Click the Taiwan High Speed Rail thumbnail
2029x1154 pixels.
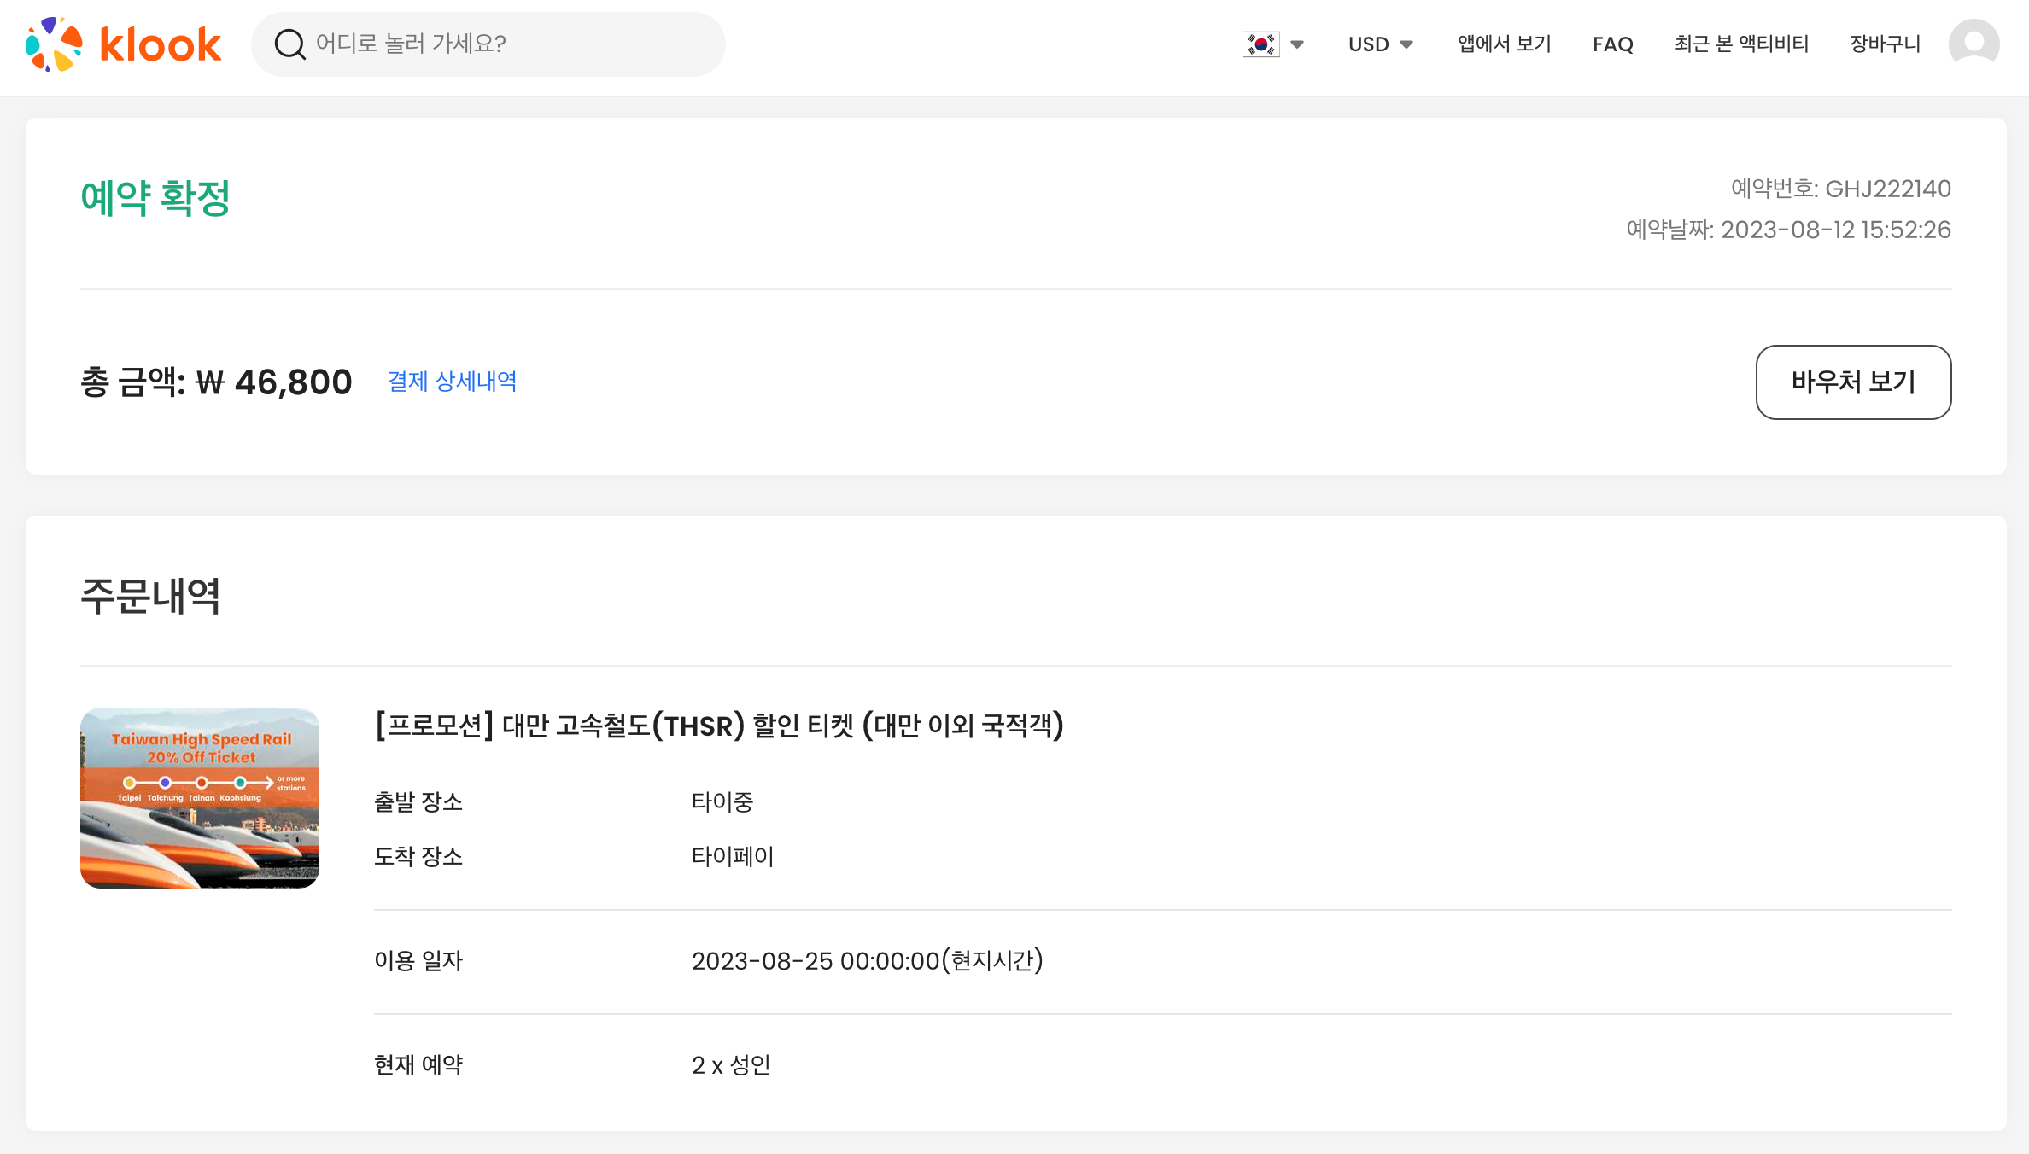(200, 798)
